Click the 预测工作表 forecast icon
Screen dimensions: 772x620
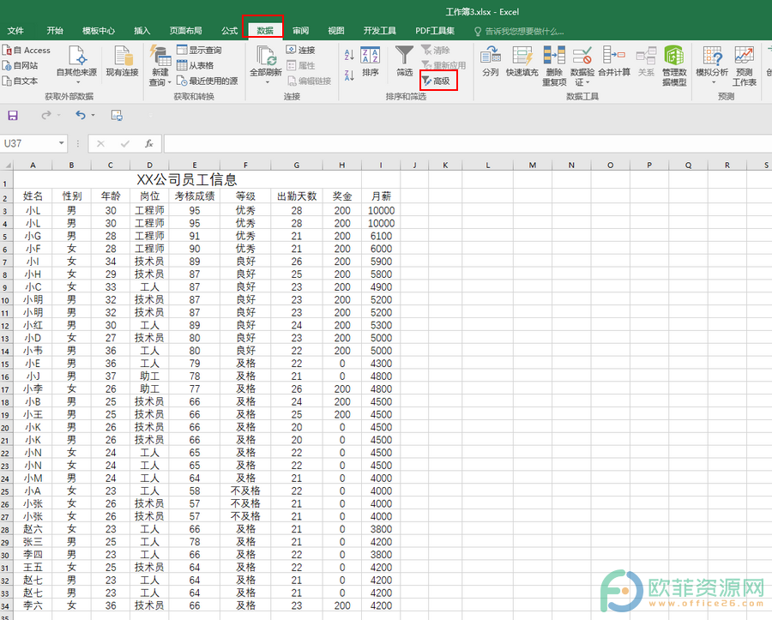744,65
